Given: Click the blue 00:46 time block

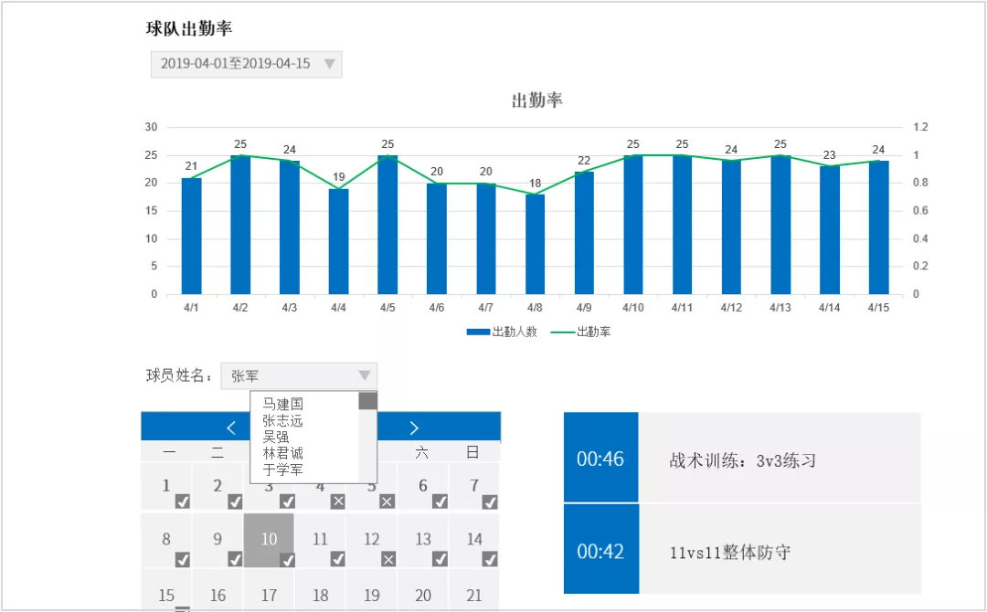Looking at the screenshot, I should (601, 461).
